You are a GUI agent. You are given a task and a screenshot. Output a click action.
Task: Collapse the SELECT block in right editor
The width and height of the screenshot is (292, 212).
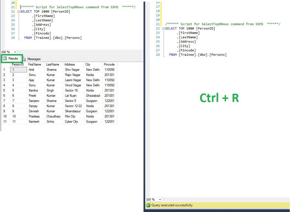[x=163, y=29]
